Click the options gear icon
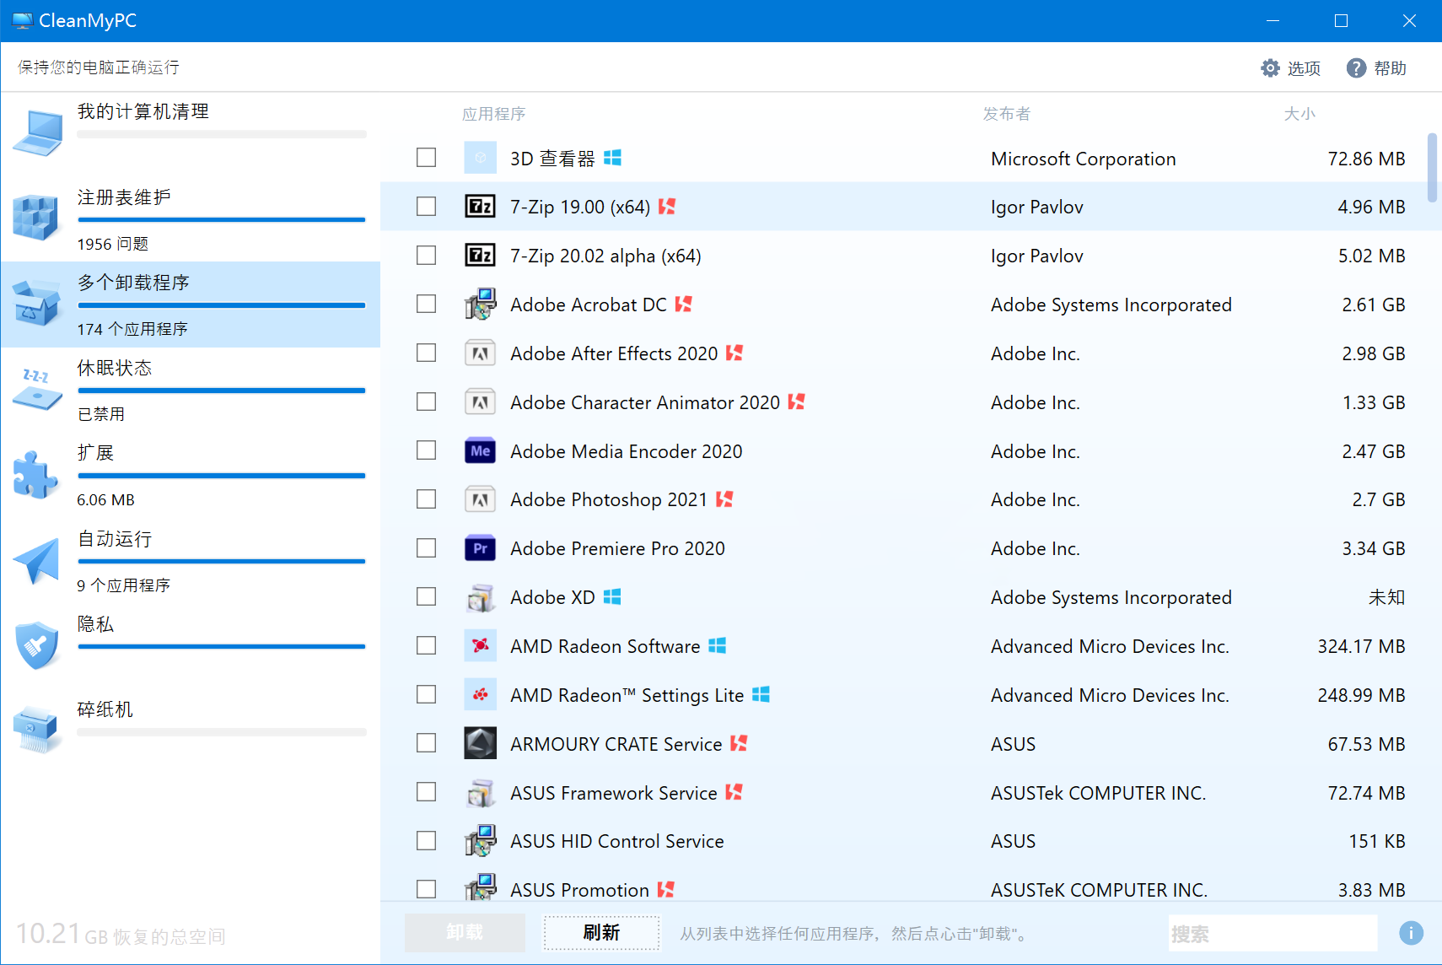 pyautogui.click(x=1270, y=68)
